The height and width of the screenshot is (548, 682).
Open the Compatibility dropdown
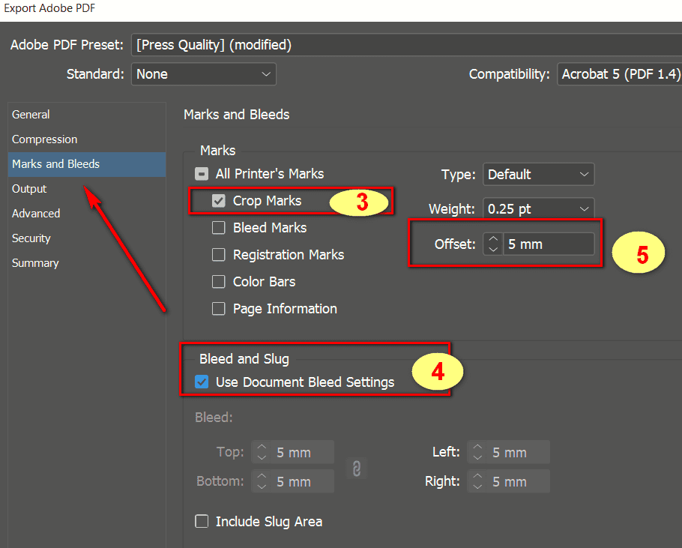pos(619,74)
